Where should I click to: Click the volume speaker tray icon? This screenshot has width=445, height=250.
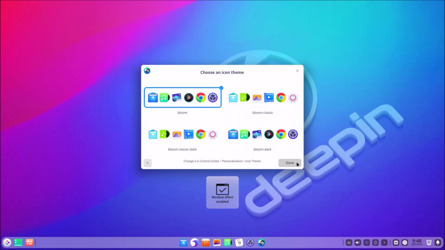[358, 243]
